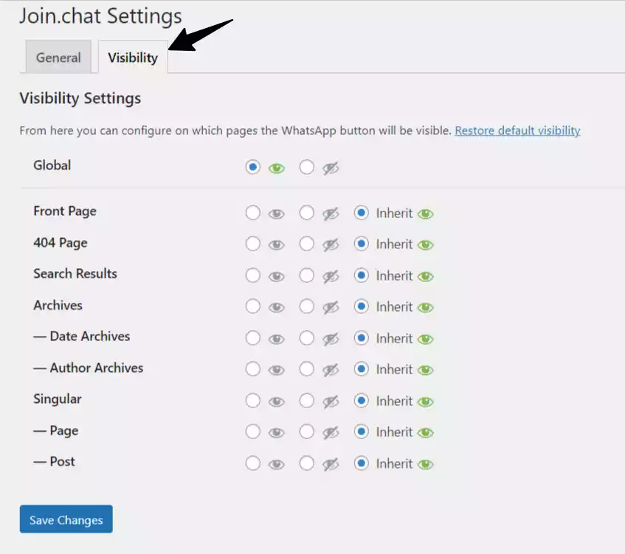Open the Visibility tab

pyautogui.click(x=133, y=57)
